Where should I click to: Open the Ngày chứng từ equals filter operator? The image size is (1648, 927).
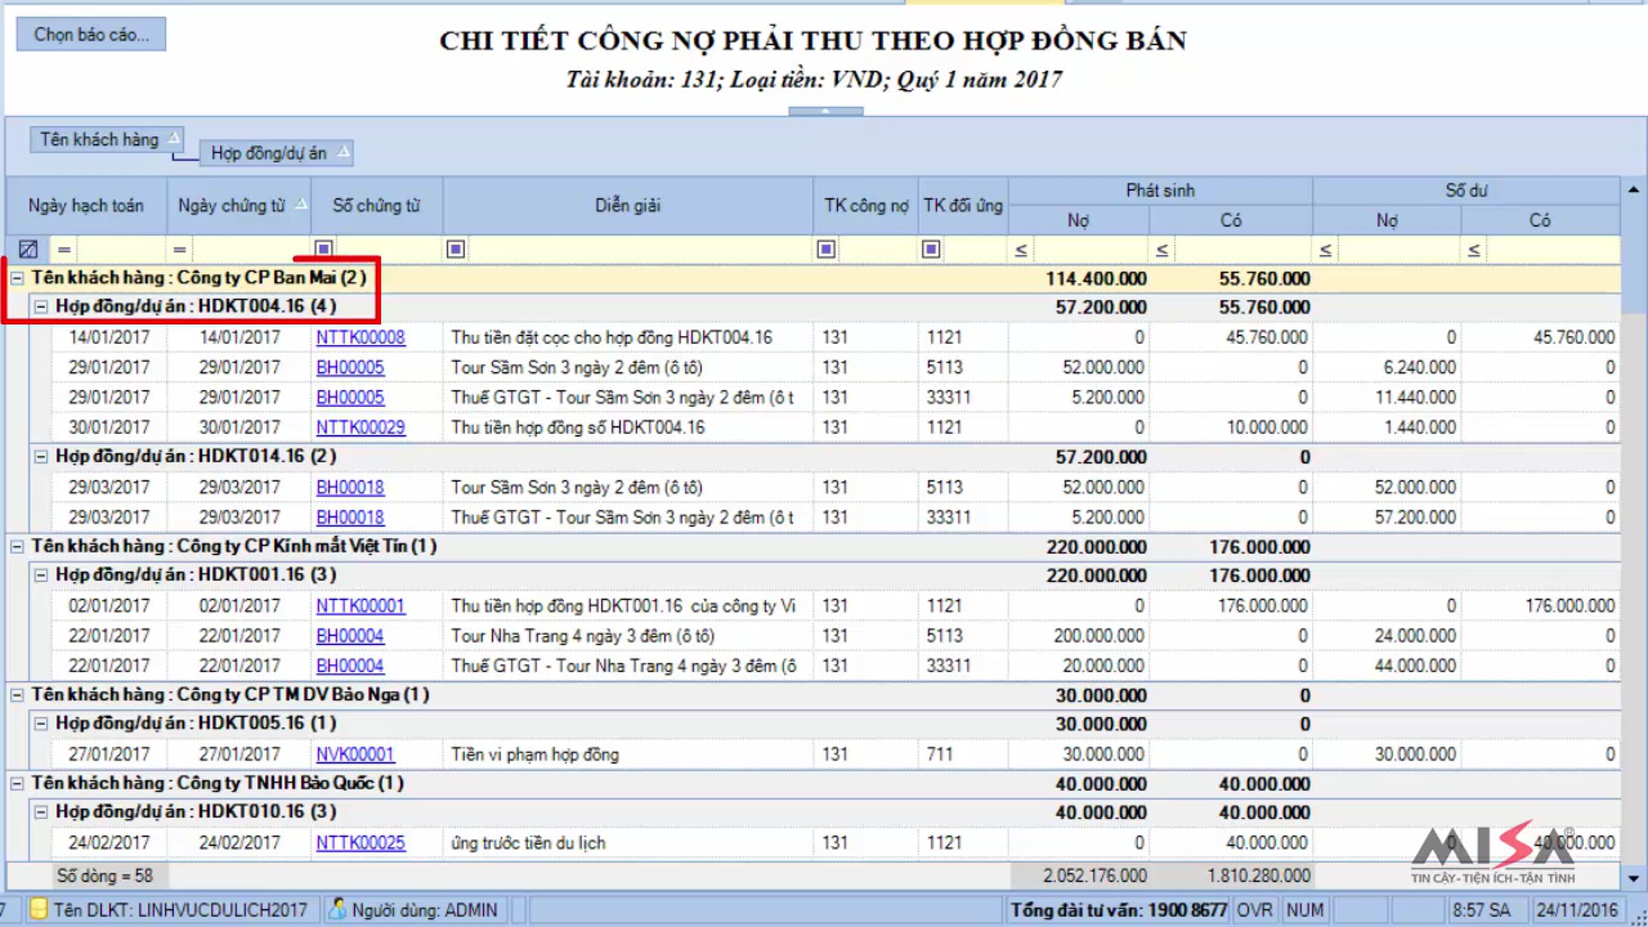180,250
